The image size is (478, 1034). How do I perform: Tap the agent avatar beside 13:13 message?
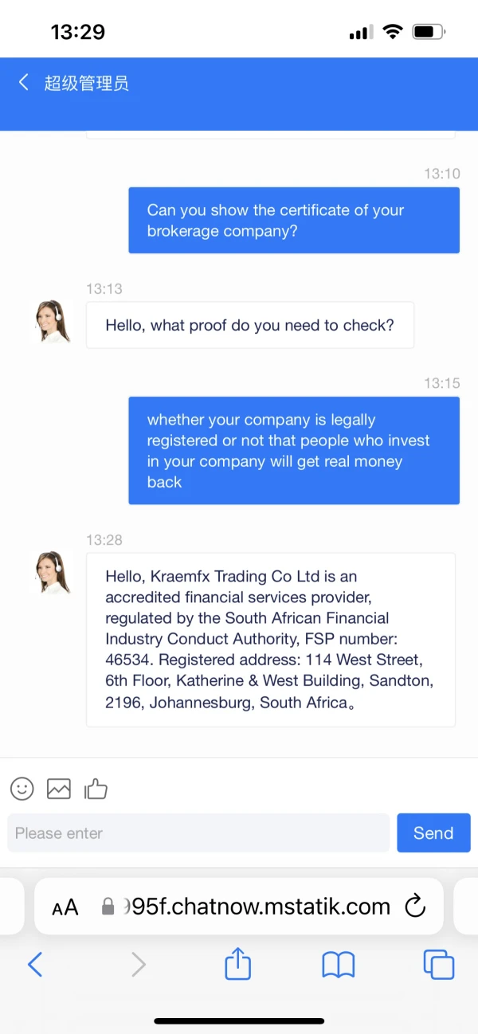pos(53,322)
